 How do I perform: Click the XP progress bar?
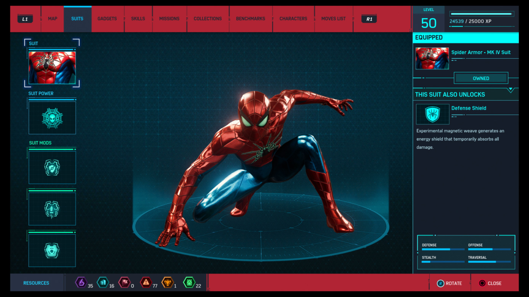(x=481, y=14)
